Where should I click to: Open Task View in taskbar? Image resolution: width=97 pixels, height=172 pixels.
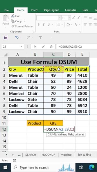point(81,167)
